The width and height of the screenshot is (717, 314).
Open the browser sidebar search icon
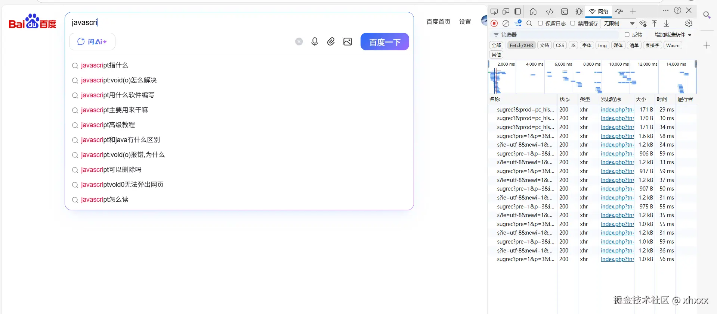coord(707,15)
